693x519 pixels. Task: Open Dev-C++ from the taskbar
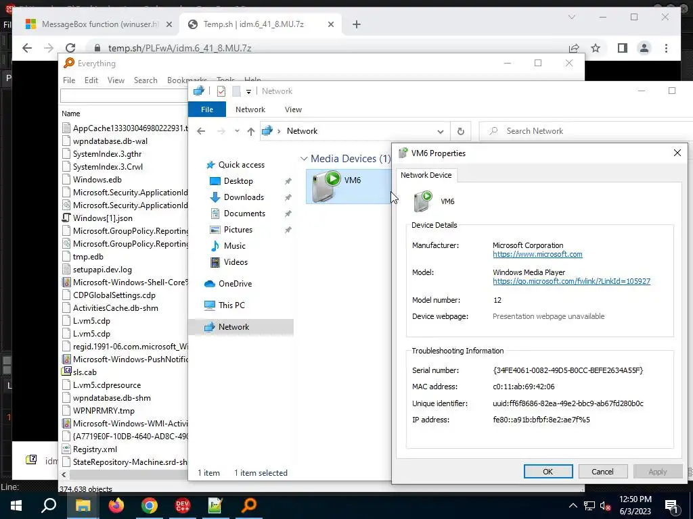[183, 505]
